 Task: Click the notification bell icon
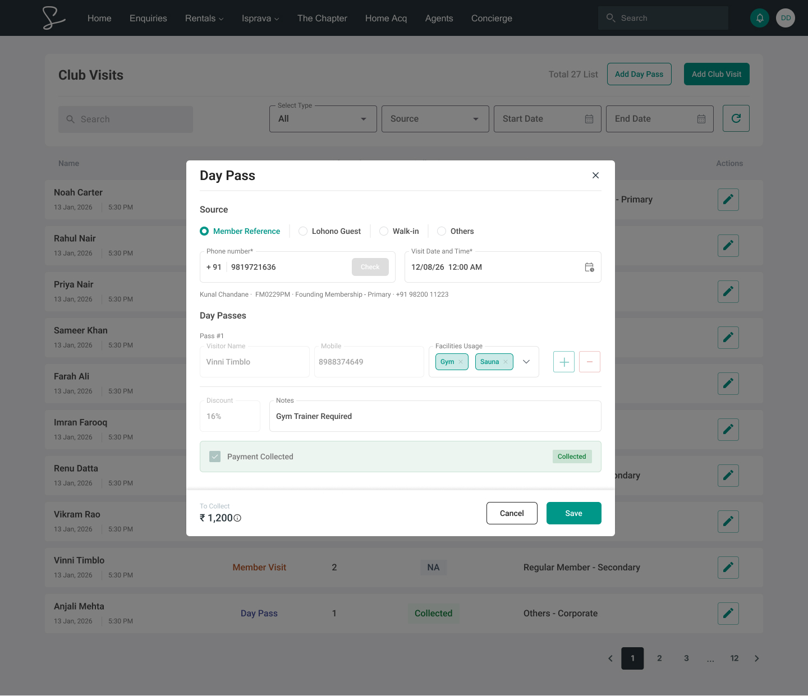(x=760, y=18)
